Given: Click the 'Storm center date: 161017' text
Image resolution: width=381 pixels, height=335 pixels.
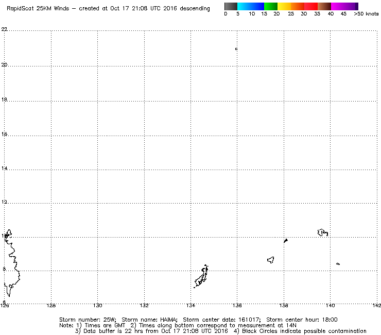Looking at the screenshot, I should 221,320.
